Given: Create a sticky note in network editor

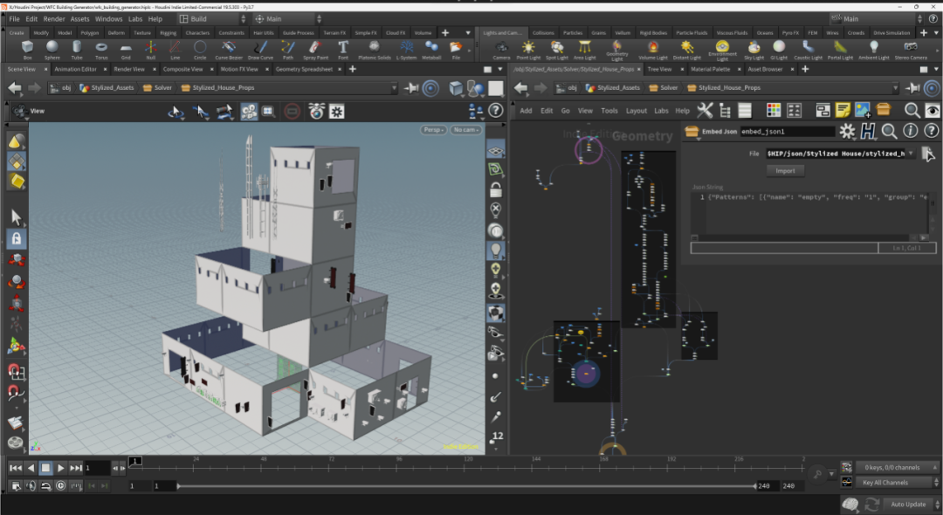Looking at the screenshot, I should 843,110.
